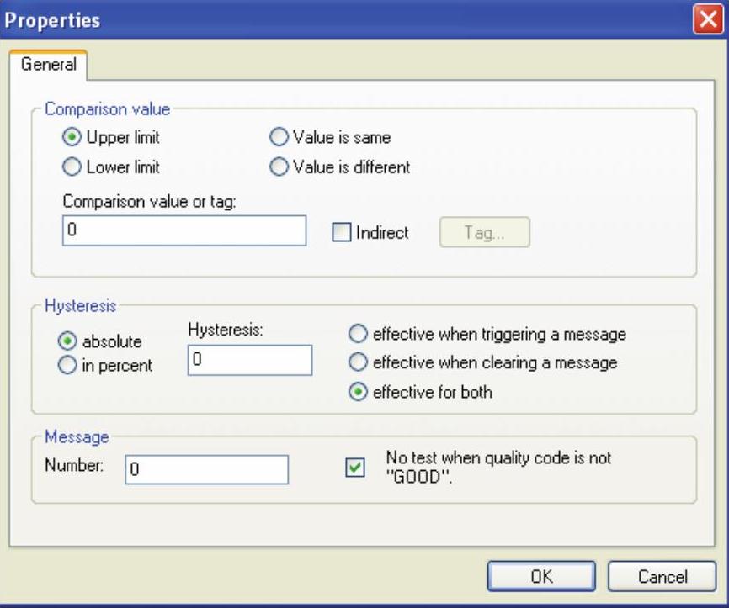729x608 pixels.
Task: Click the Properties title bar
Action: [x=337, y=19]
